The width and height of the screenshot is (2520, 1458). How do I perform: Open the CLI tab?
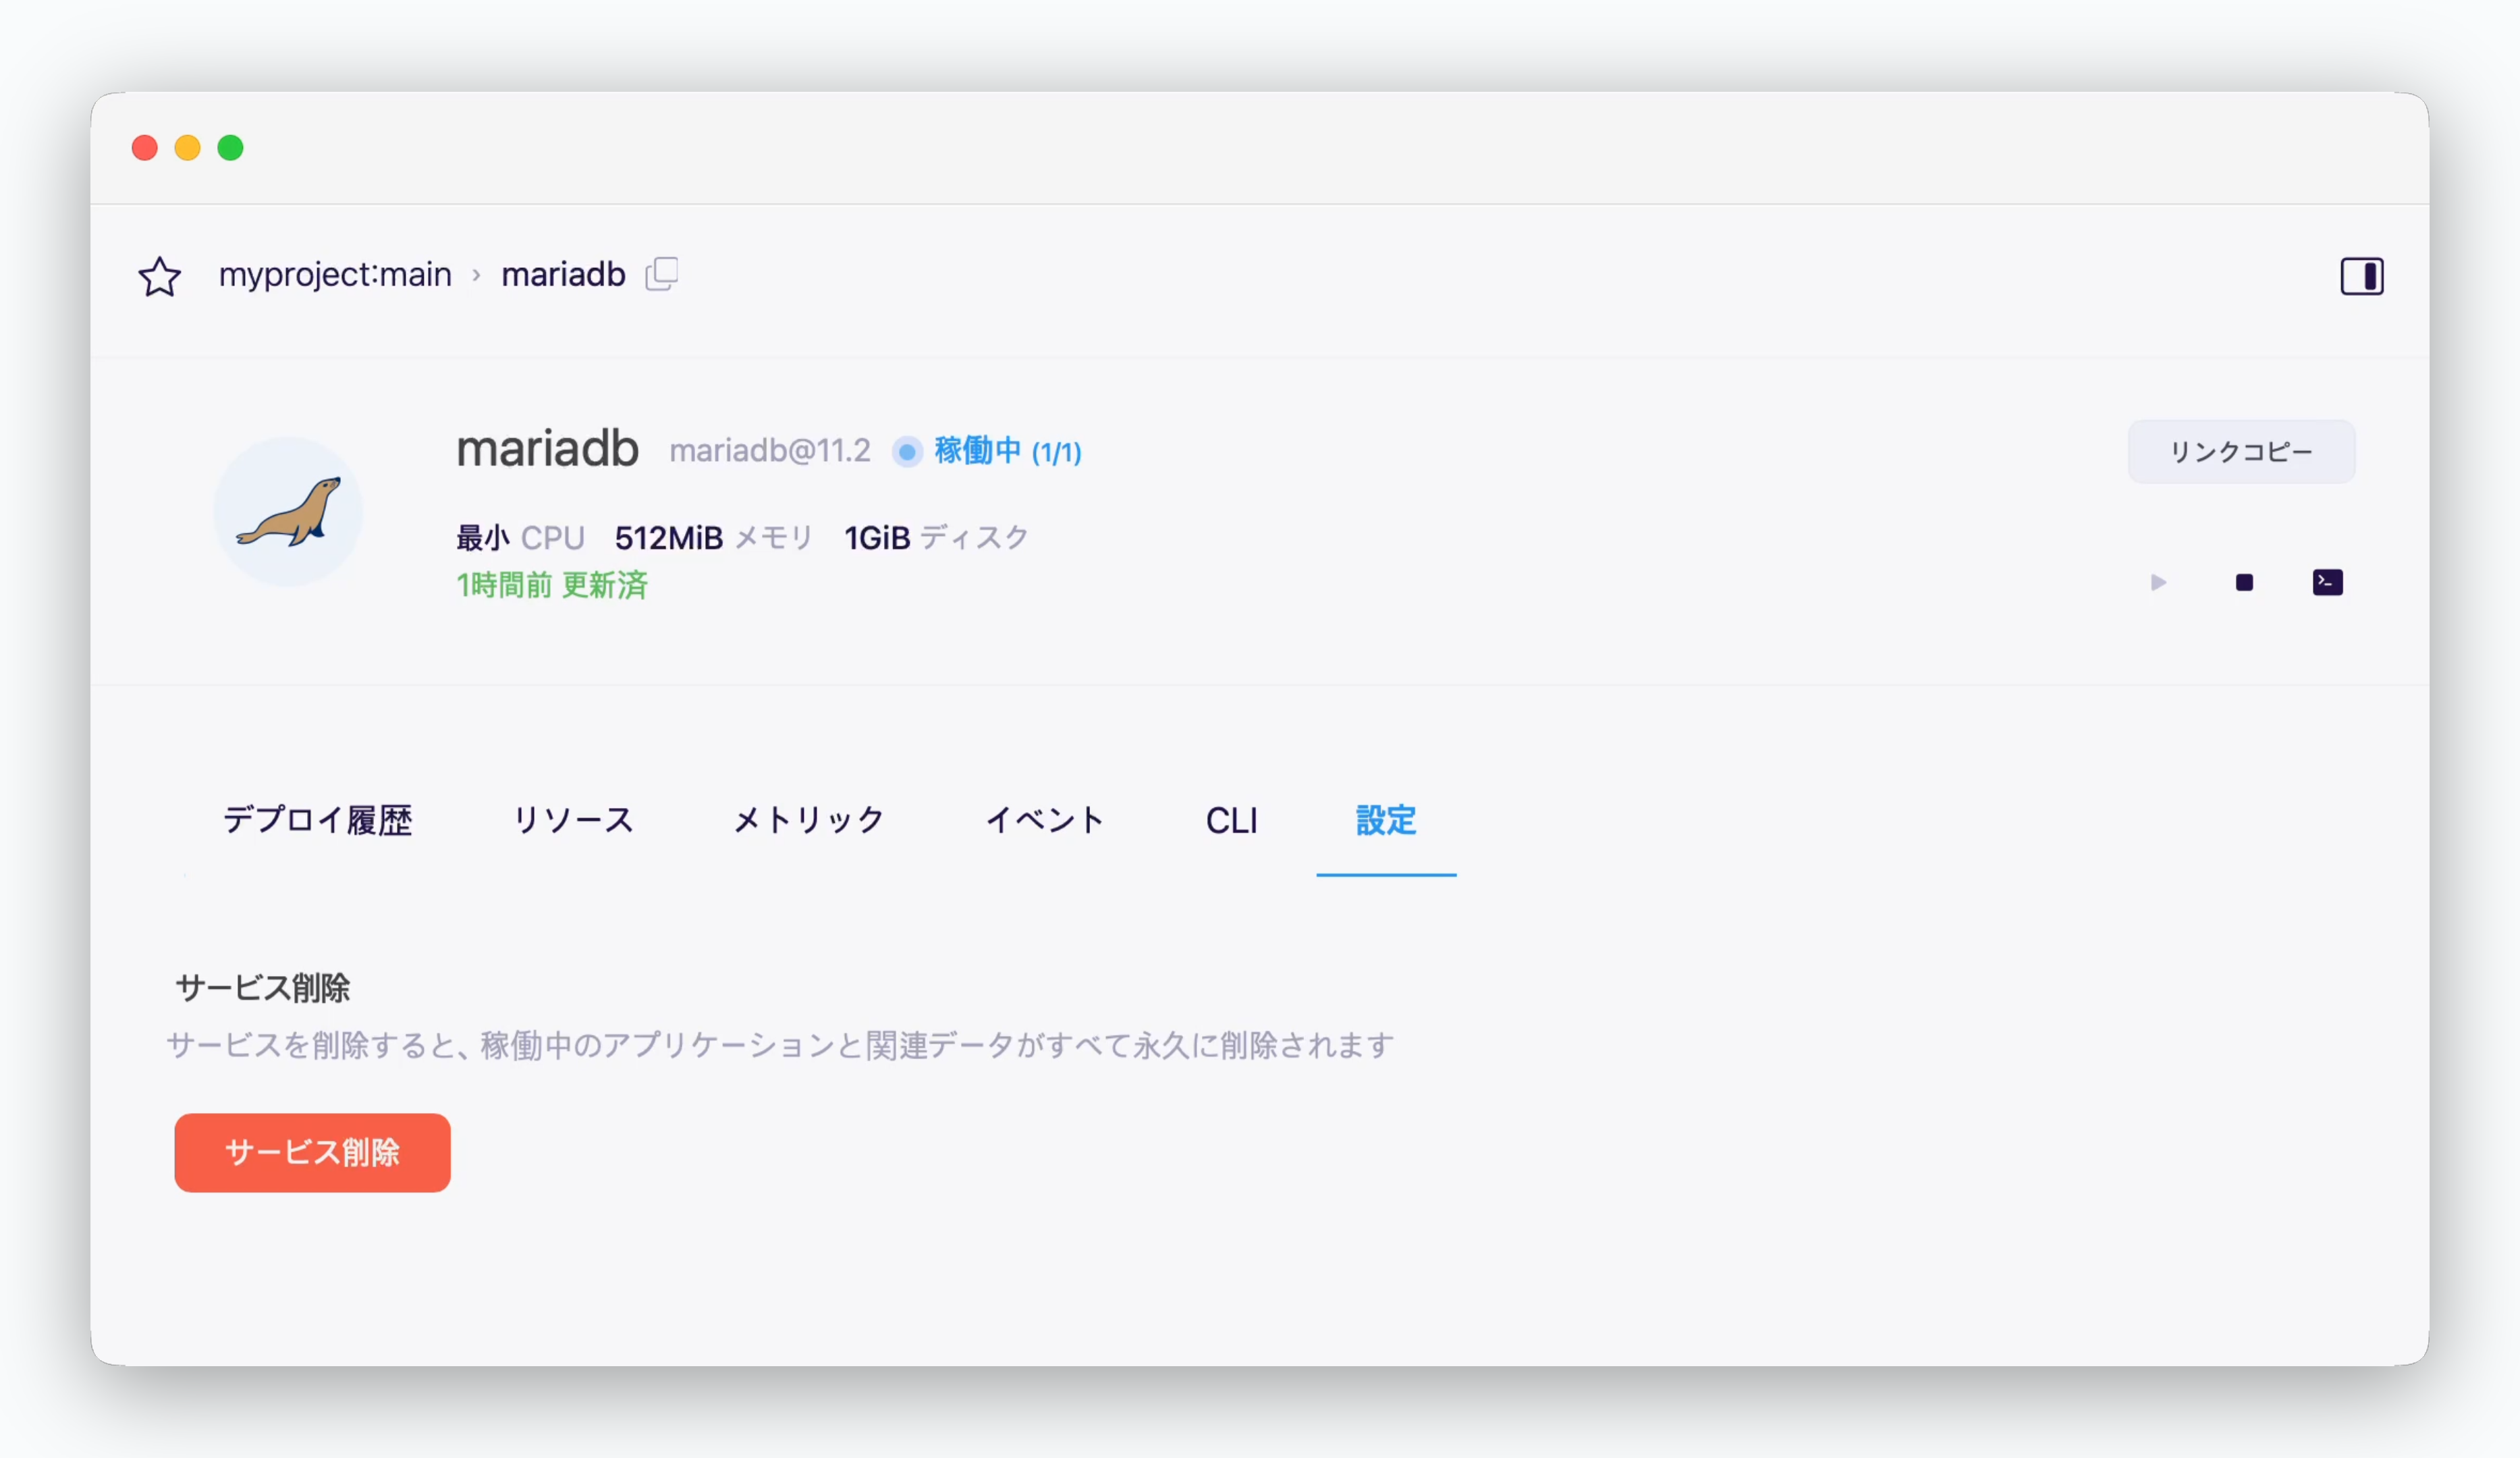pyautogui.click(x=1231, y=820)
